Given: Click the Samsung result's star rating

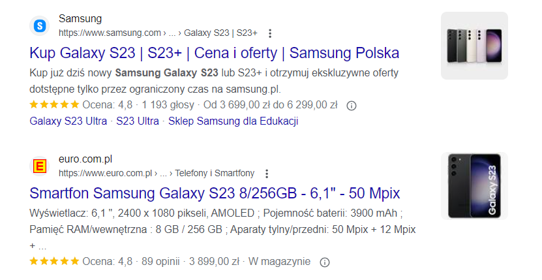Looking at the screenshot, I should (54, 105).
